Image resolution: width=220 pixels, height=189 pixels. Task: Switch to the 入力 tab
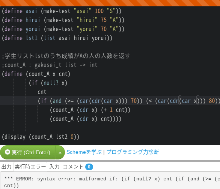tap(54, 167)
